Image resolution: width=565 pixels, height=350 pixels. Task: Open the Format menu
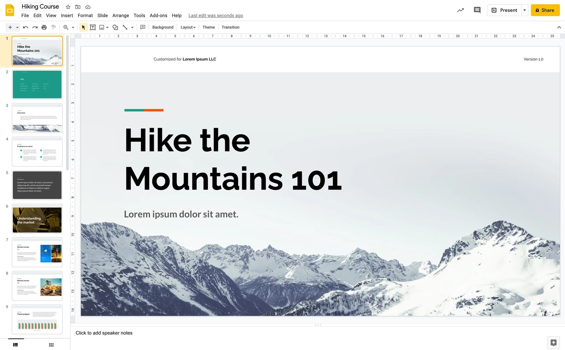pos(85,15)
